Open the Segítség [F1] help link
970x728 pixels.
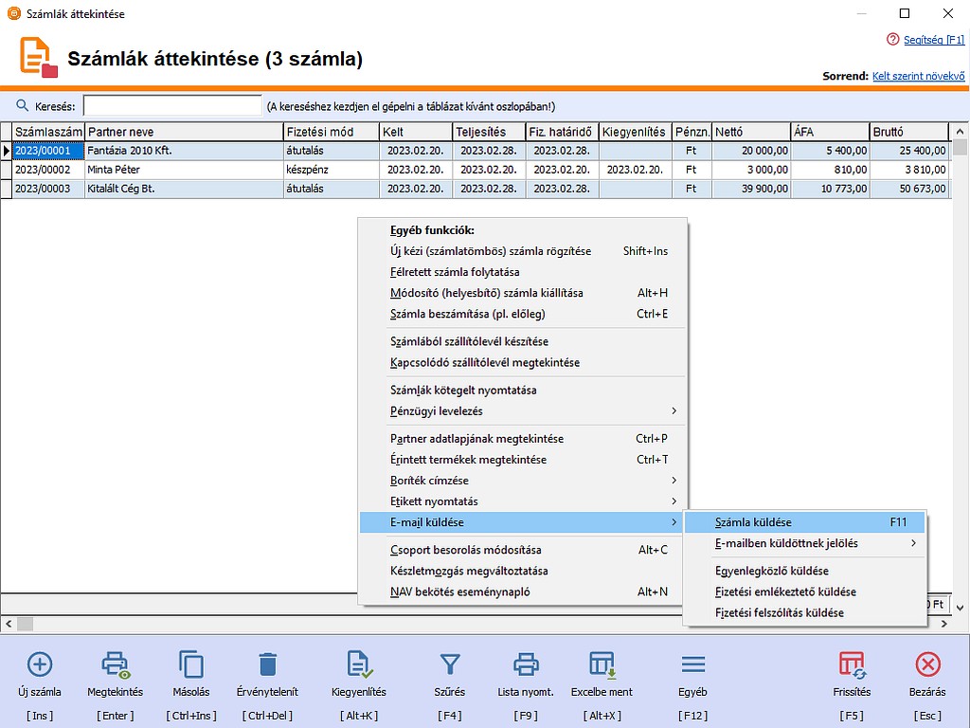pyautogui.click(x=932, y=40)
